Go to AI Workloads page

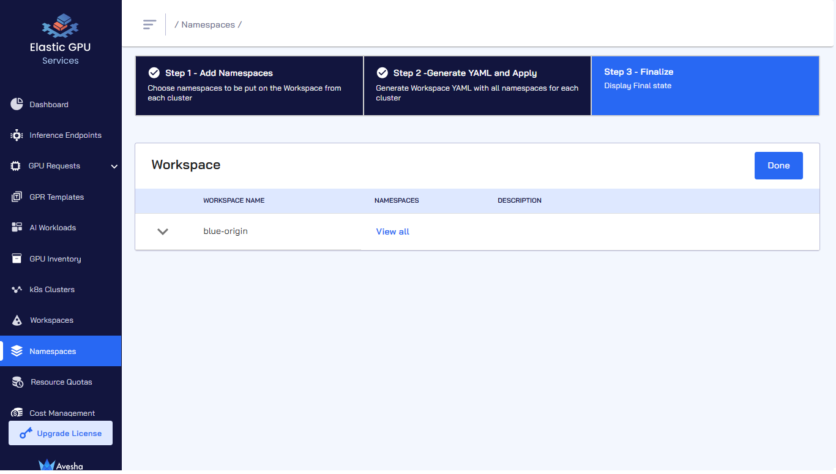click(61, 228)
